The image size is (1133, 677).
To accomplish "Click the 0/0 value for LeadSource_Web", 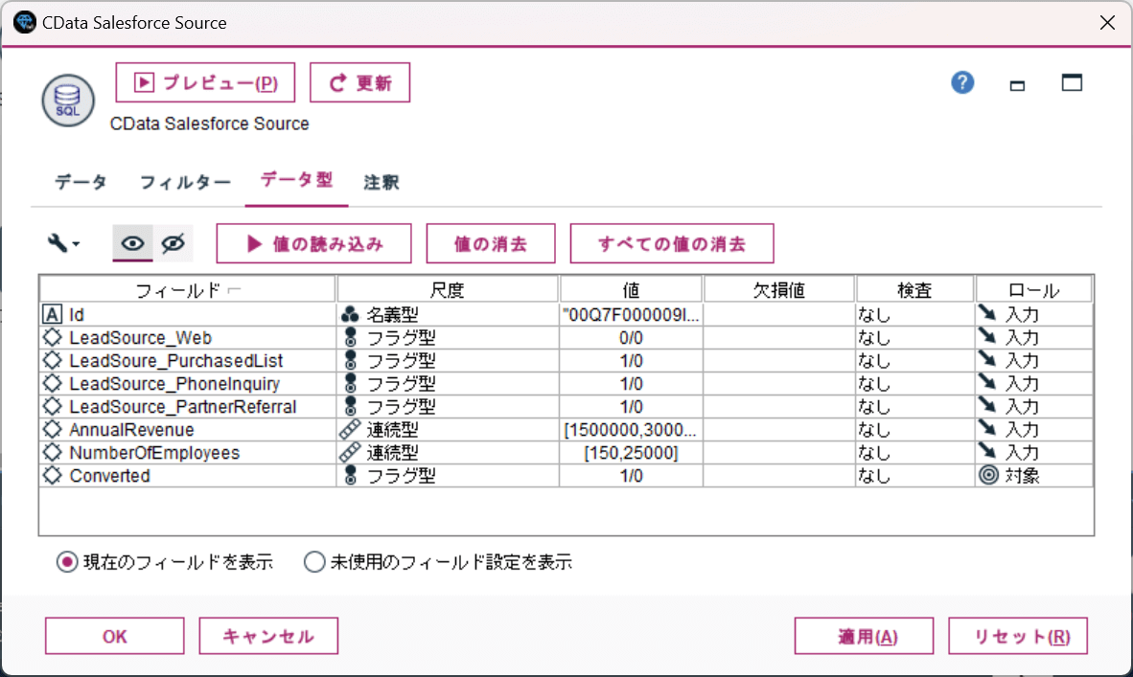I will click(x=631, y=338).
